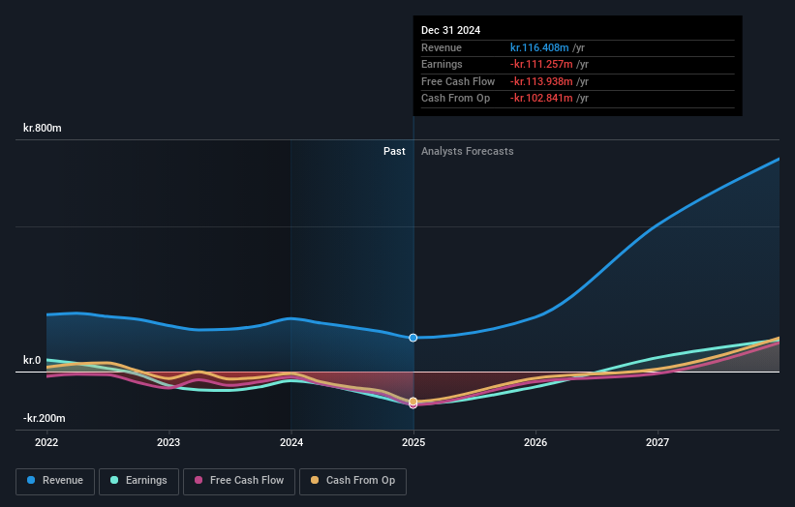Screen dimensions: 795x507
Task: Select the 2024 x-axis label
Action: (x=291, y=442)
